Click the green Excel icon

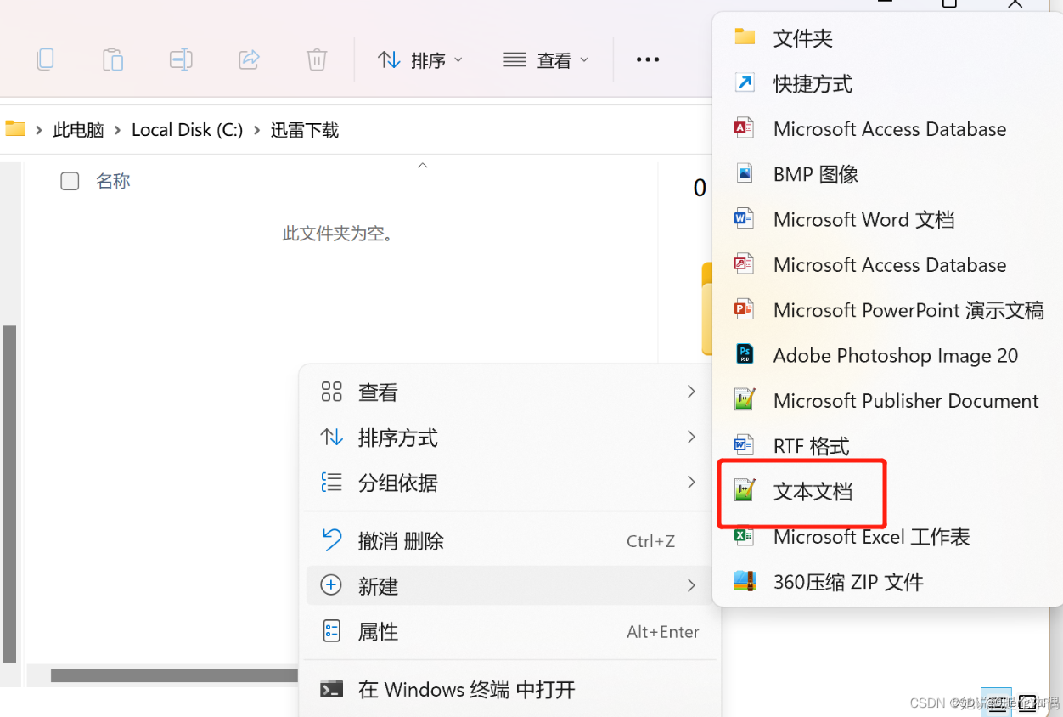[745, 536]
